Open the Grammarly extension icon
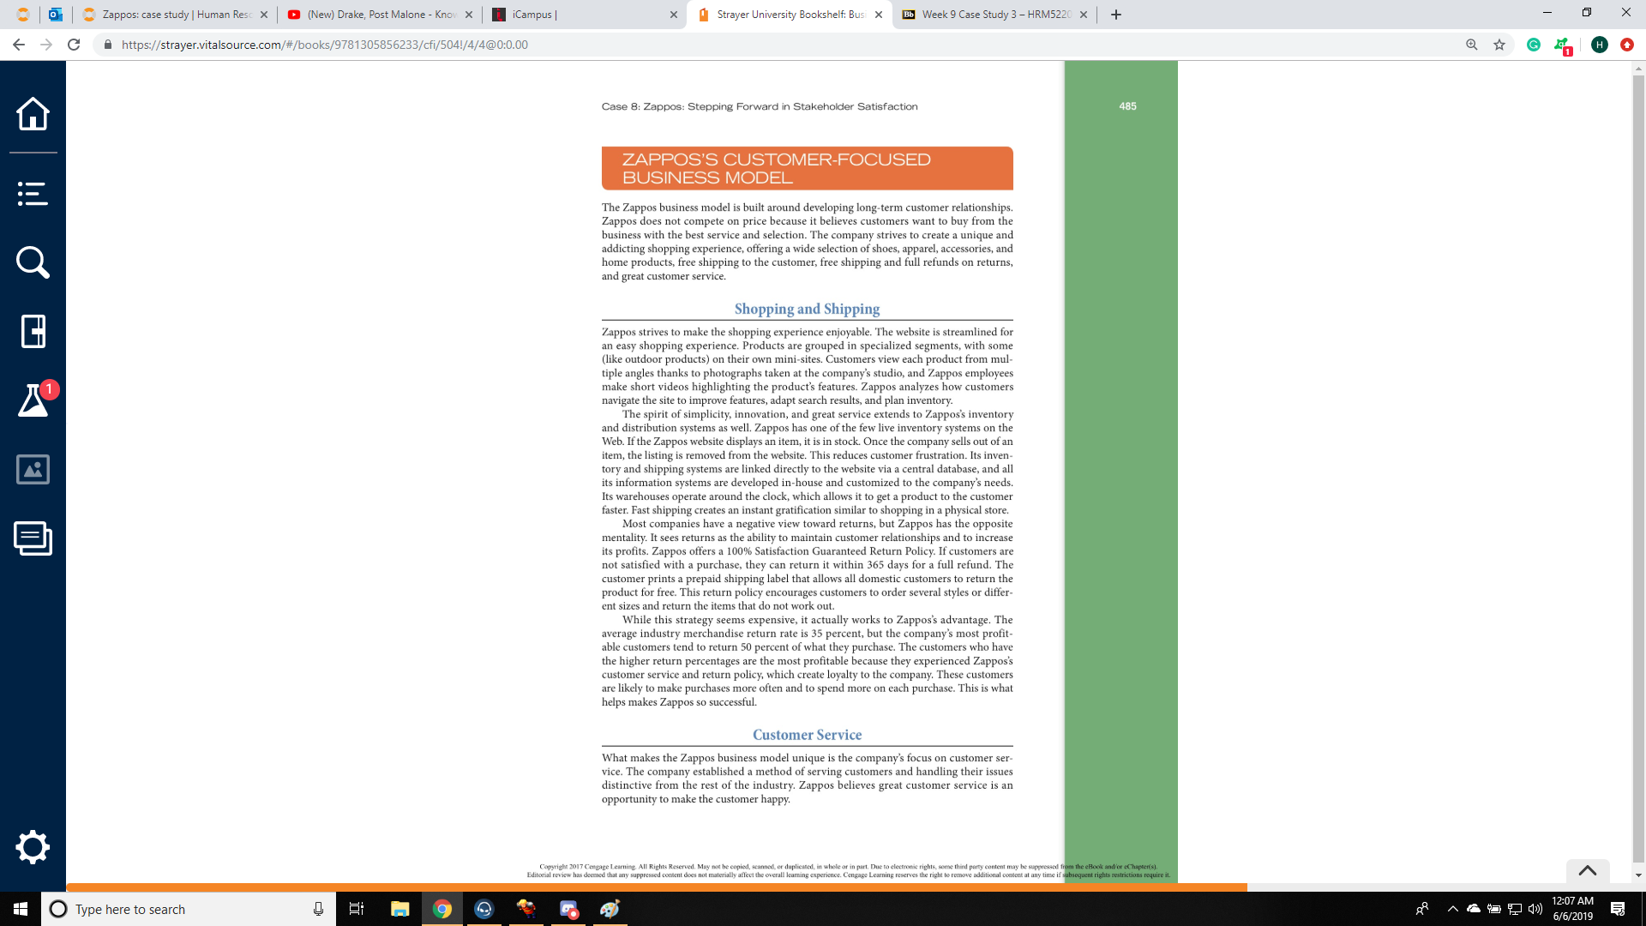 pyautogui.click(x=1534, y=45)
